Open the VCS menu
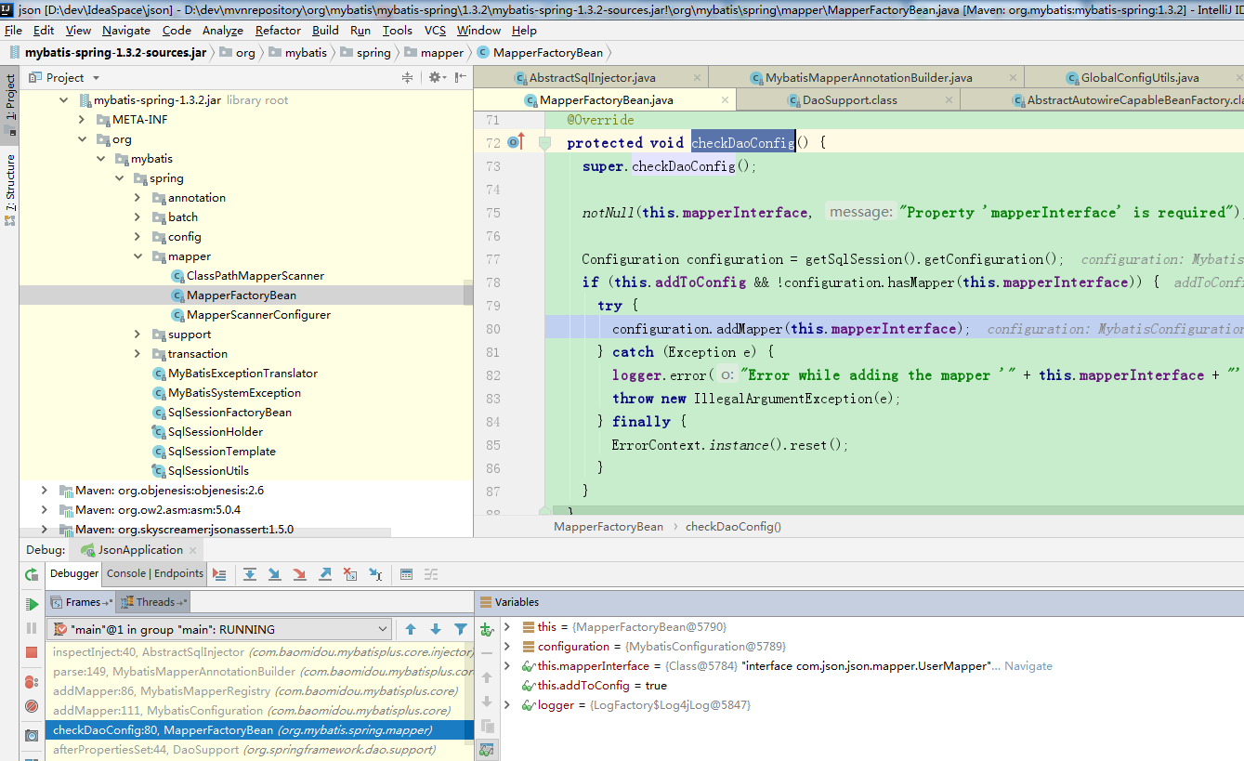 tap(435, 31)
